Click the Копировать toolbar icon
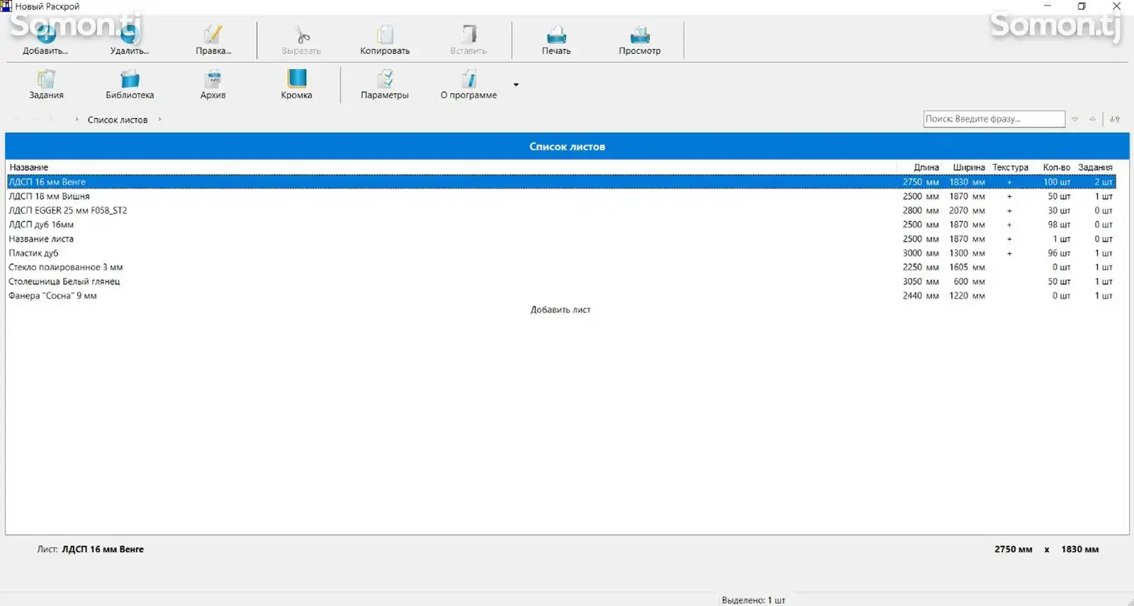This screenshot has width=1134, height=606. pyautogui.click(x=385, y=35)
